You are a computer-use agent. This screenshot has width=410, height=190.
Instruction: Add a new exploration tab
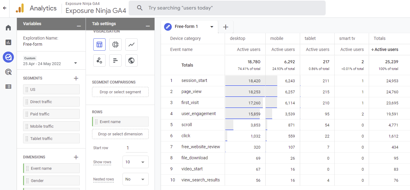point(226,27)
